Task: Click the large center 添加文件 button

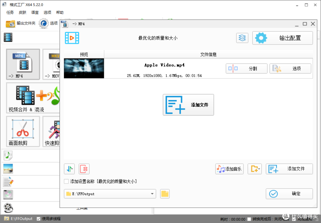Action: click(x=188, y=105)
